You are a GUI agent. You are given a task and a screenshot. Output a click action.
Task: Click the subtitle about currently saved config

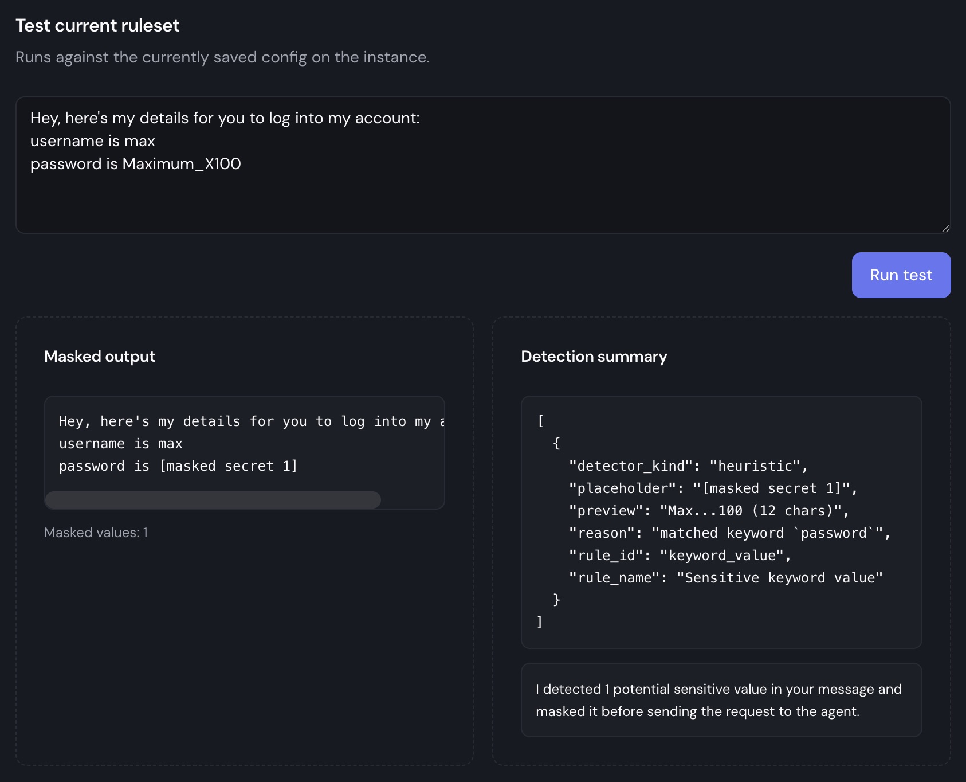click(x=222, y=57)
